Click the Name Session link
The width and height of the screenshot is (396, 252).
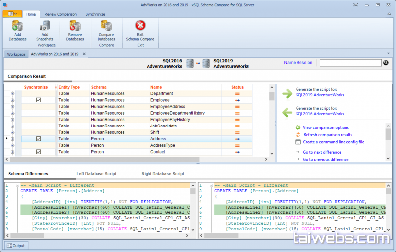point(298,63)
